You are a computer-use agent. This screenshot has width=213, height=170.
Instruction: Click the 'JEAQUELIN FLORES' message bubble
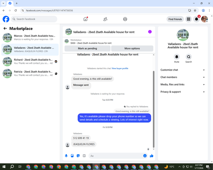tap(84, 144)
